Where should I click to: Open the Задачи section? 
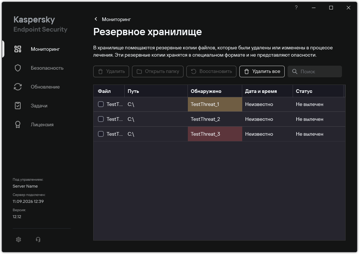[x=39, y=106]
